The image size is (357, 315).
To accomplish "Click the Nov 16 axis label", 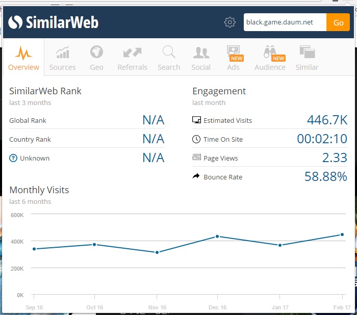I will (157, 307).
